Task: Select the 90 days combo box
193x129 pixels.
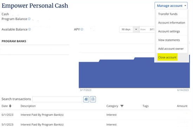Action: point(129,29)
